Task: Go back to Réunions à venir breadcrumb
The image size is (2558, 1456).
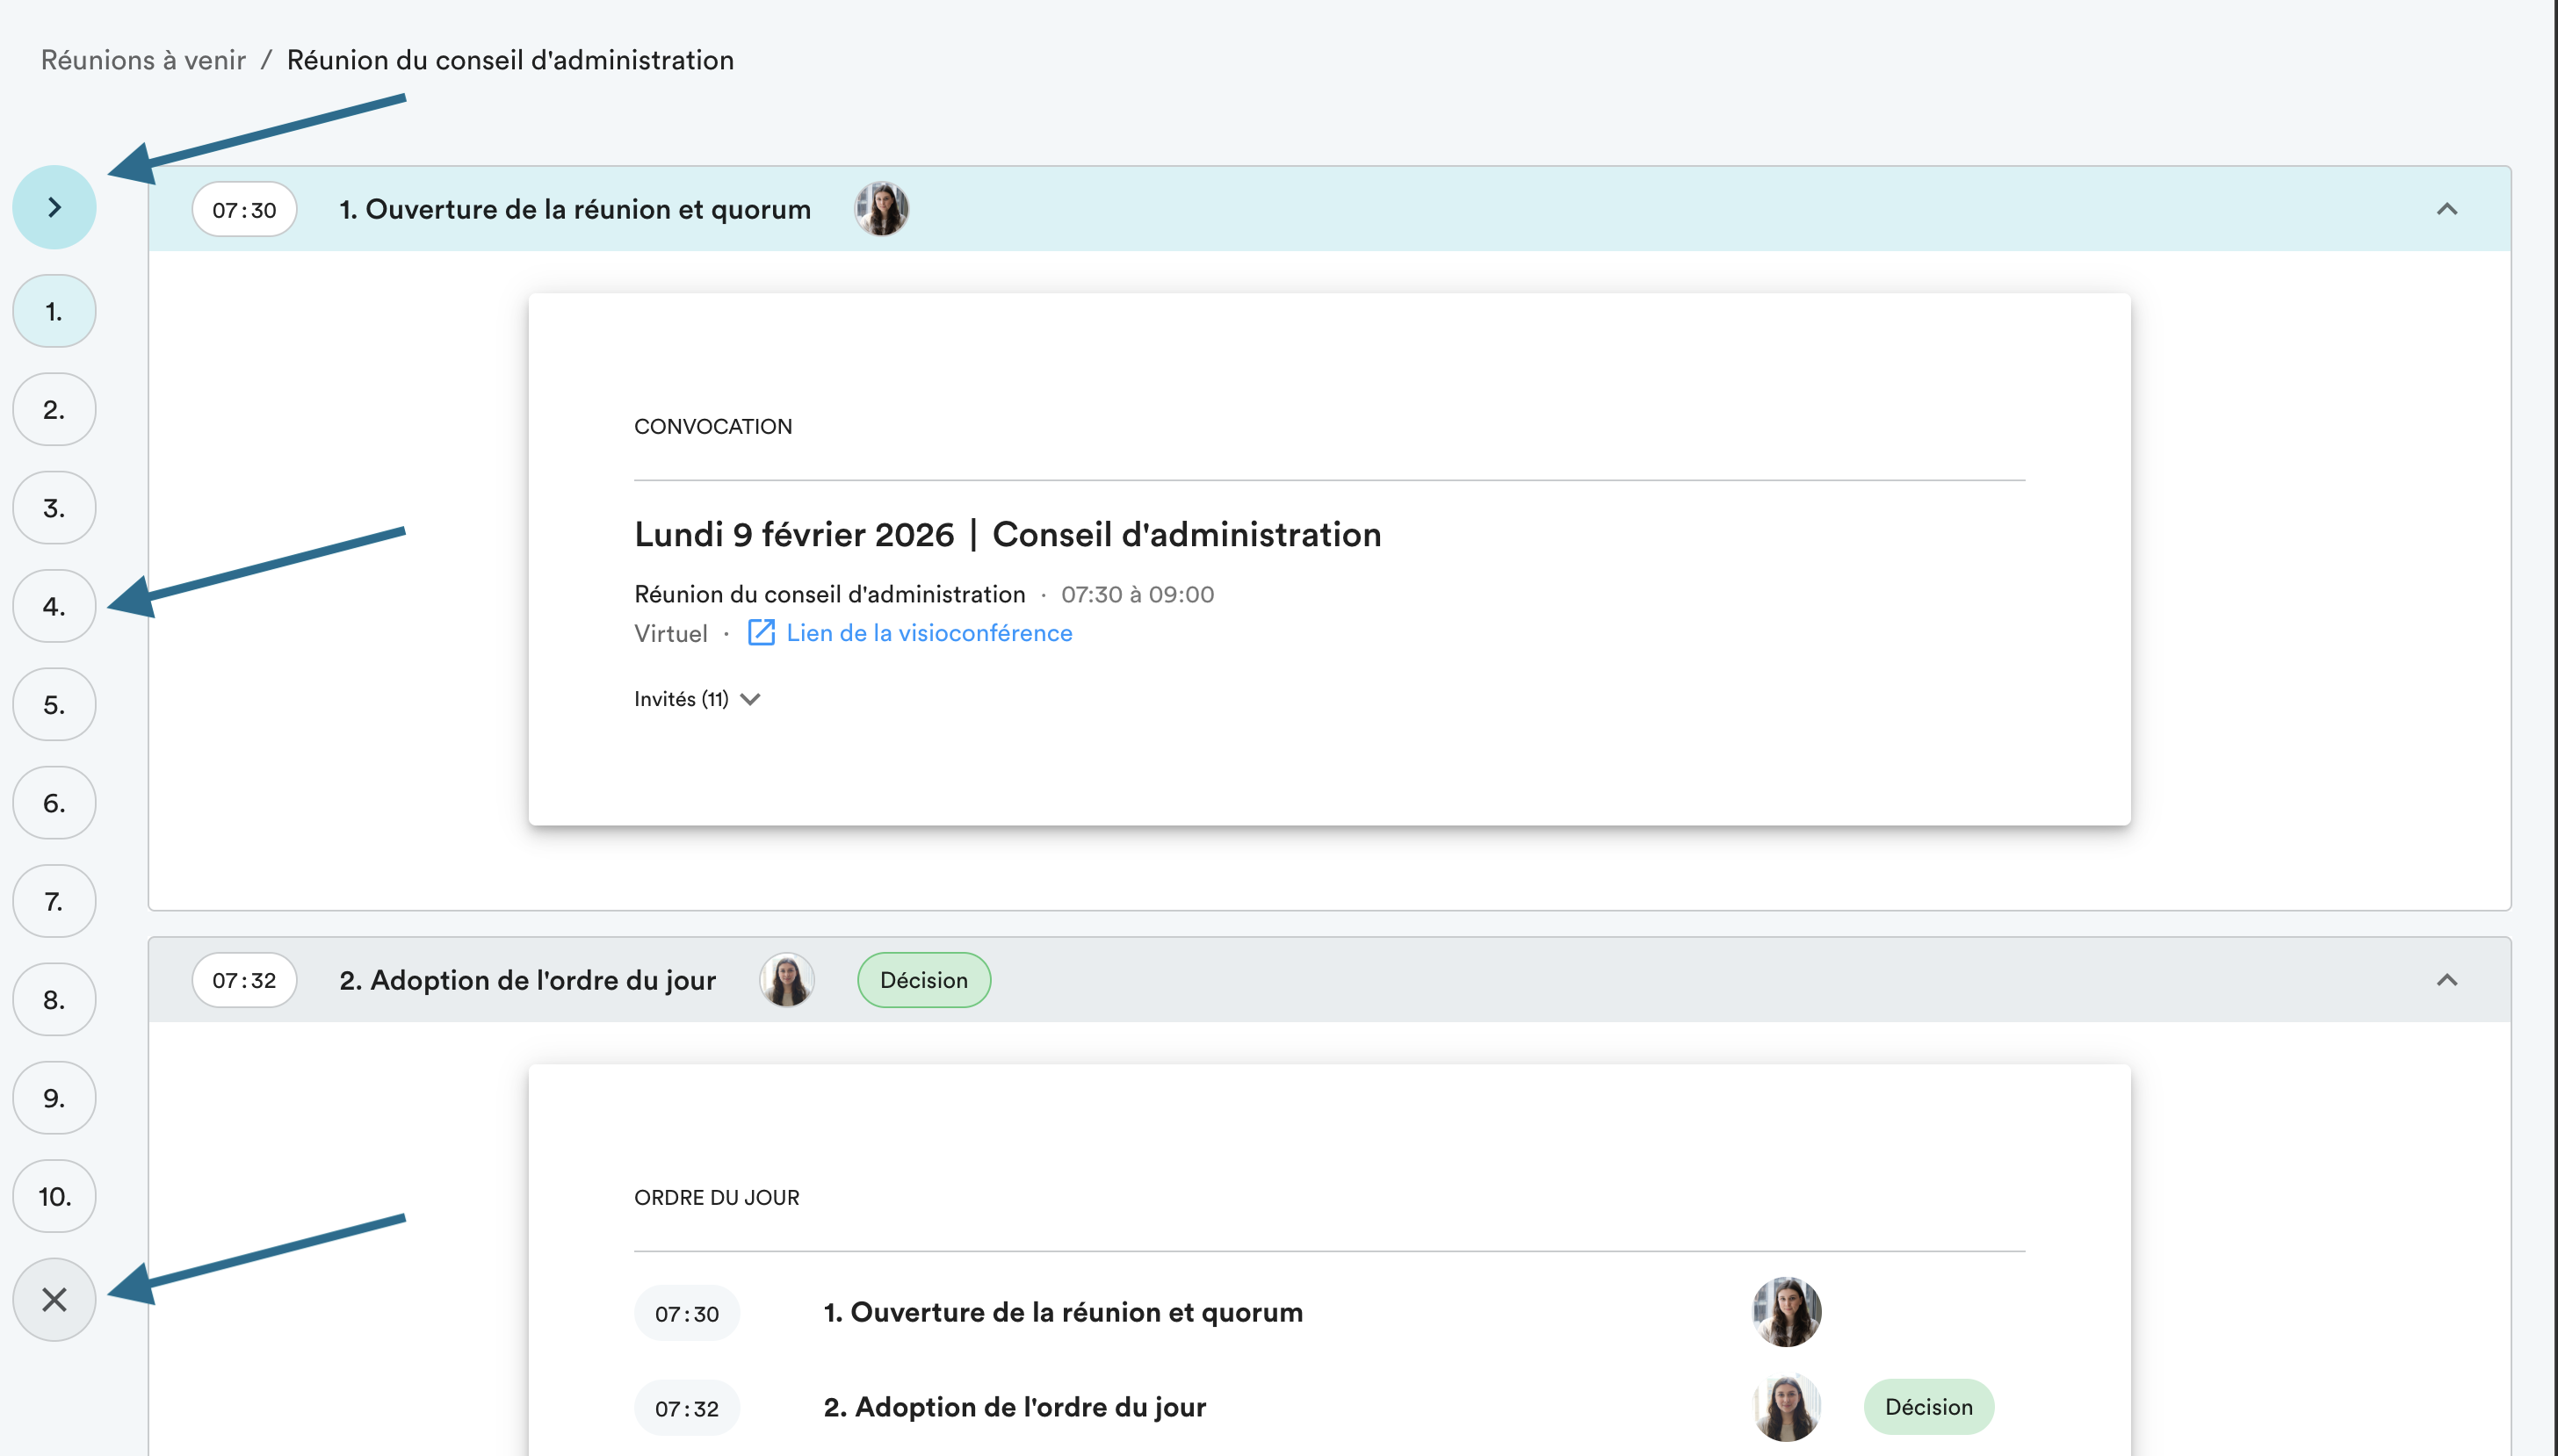Action: (143, 60)
